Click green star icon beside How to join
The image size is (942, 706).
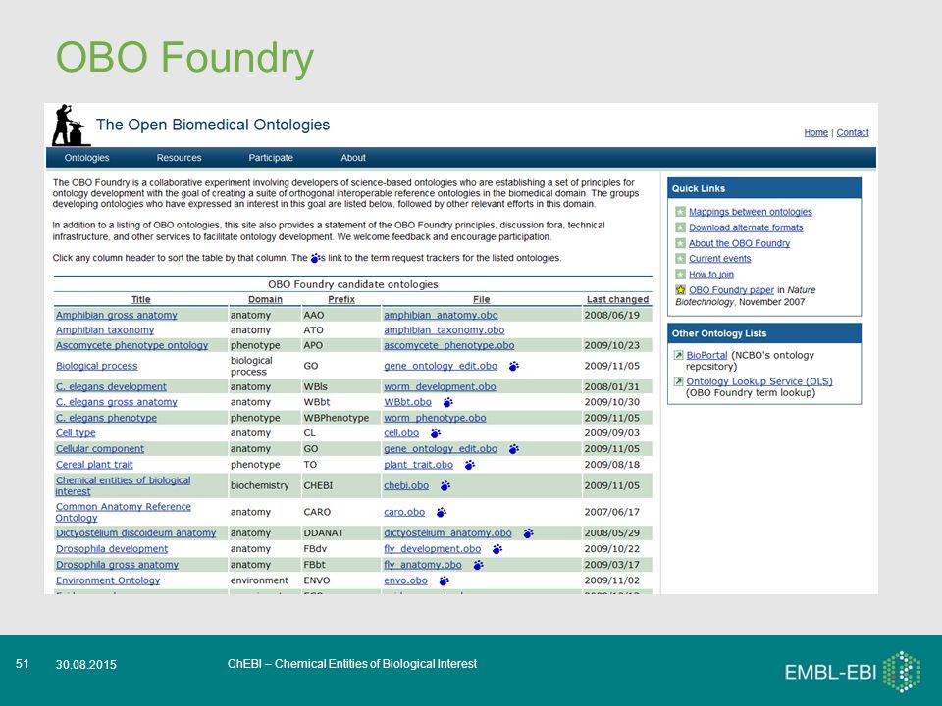coord(680,275)
